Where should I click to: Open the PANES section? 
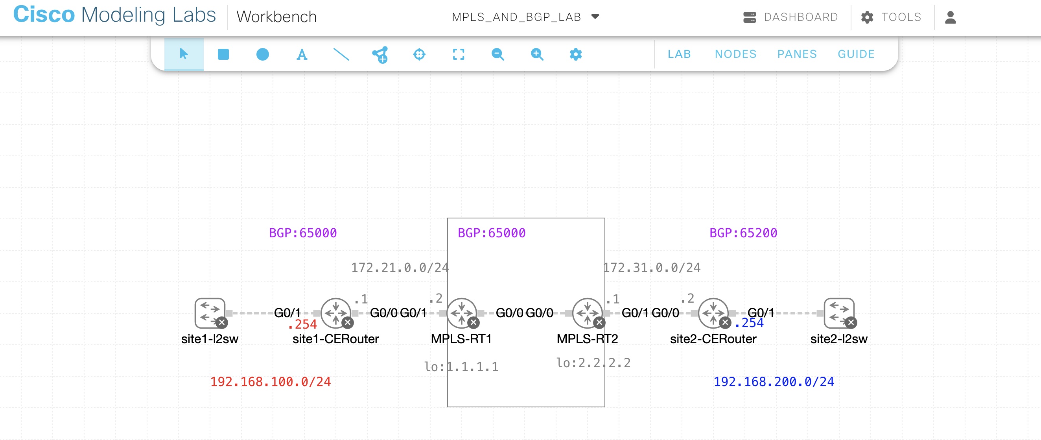[797, 54]
